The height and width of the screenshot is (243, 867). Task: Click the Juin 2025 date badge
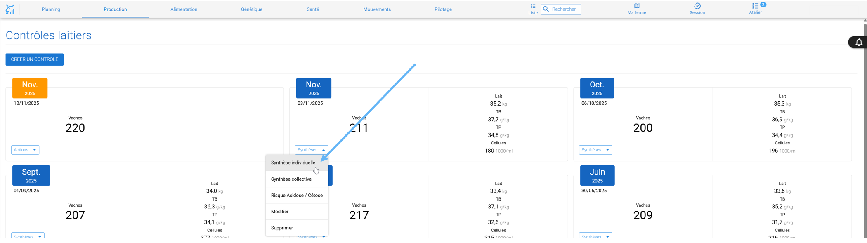coord(598,176)
